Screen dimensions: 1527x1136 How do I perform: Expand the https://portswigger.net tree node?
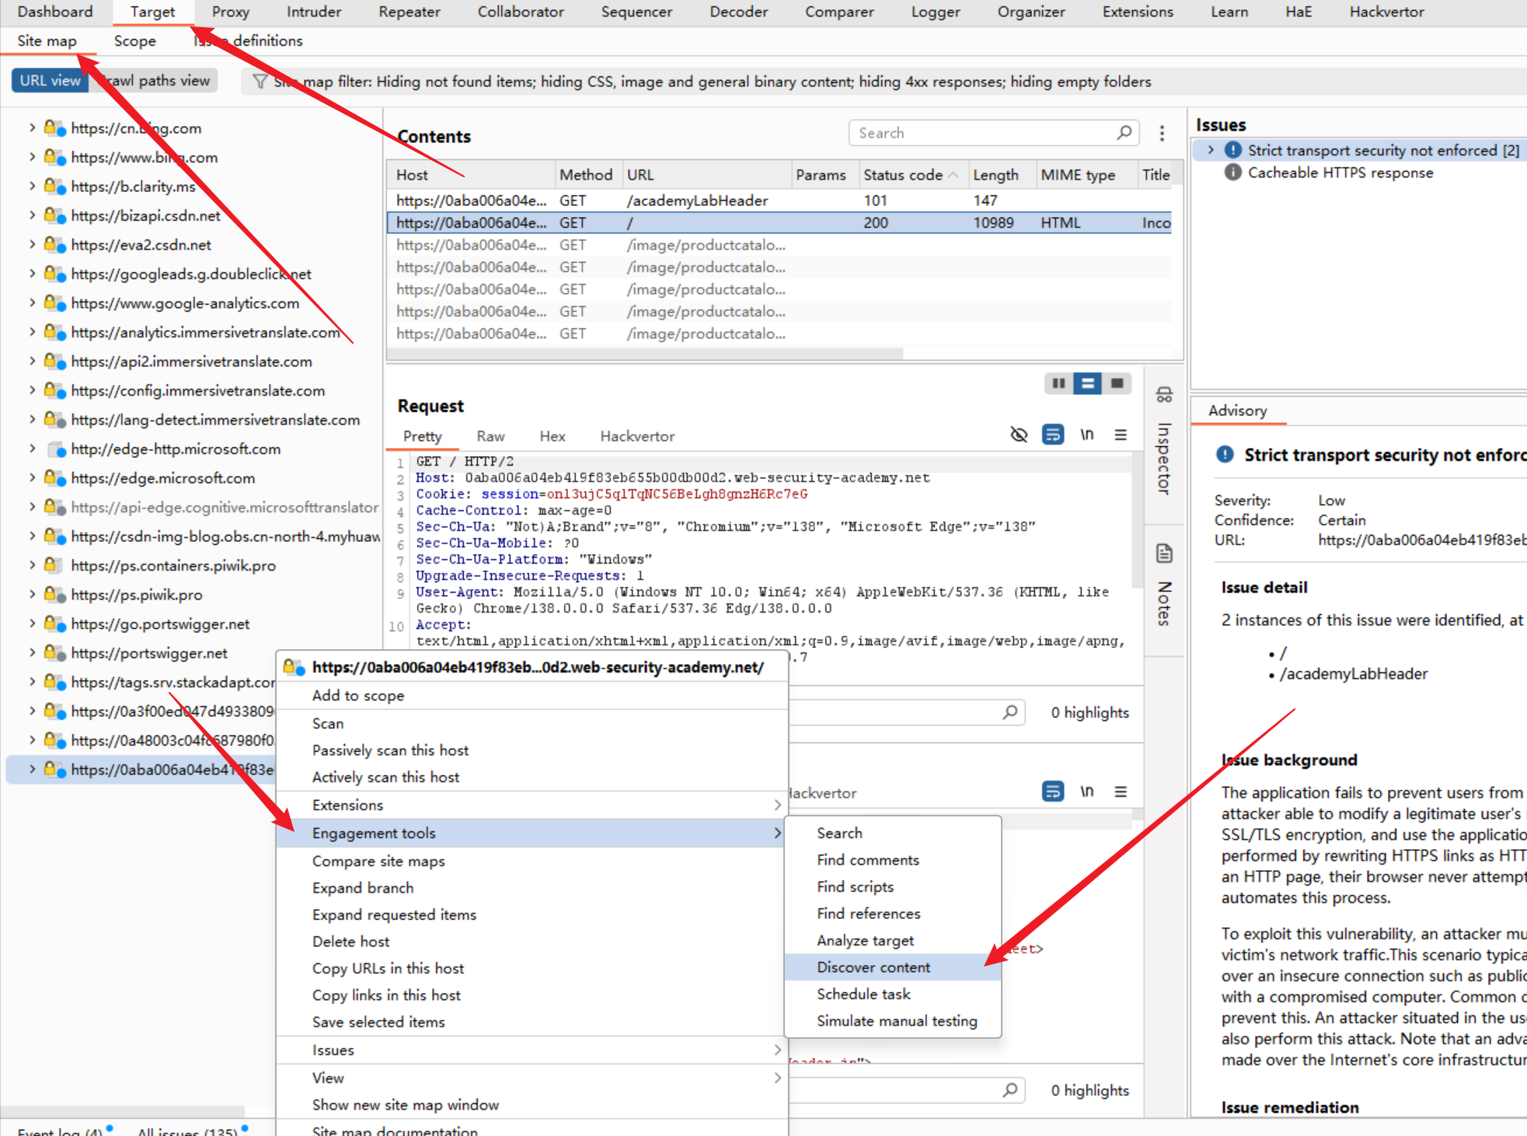coord(32,653)
